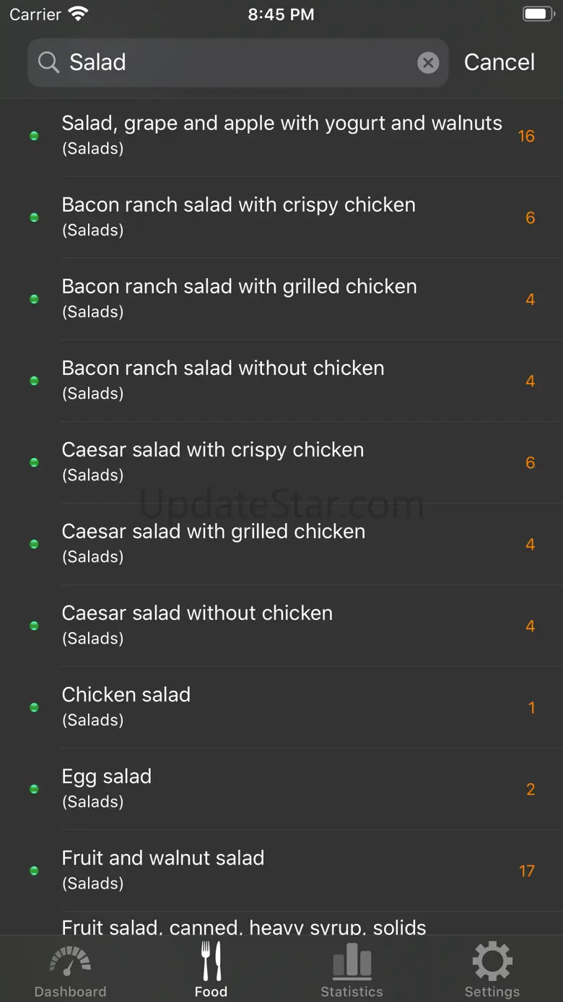Tap the Food fork and knife icon

tap(211, 962)
